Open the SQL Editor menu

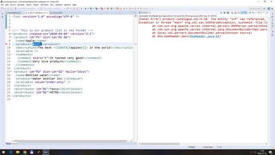click(45, 5)
